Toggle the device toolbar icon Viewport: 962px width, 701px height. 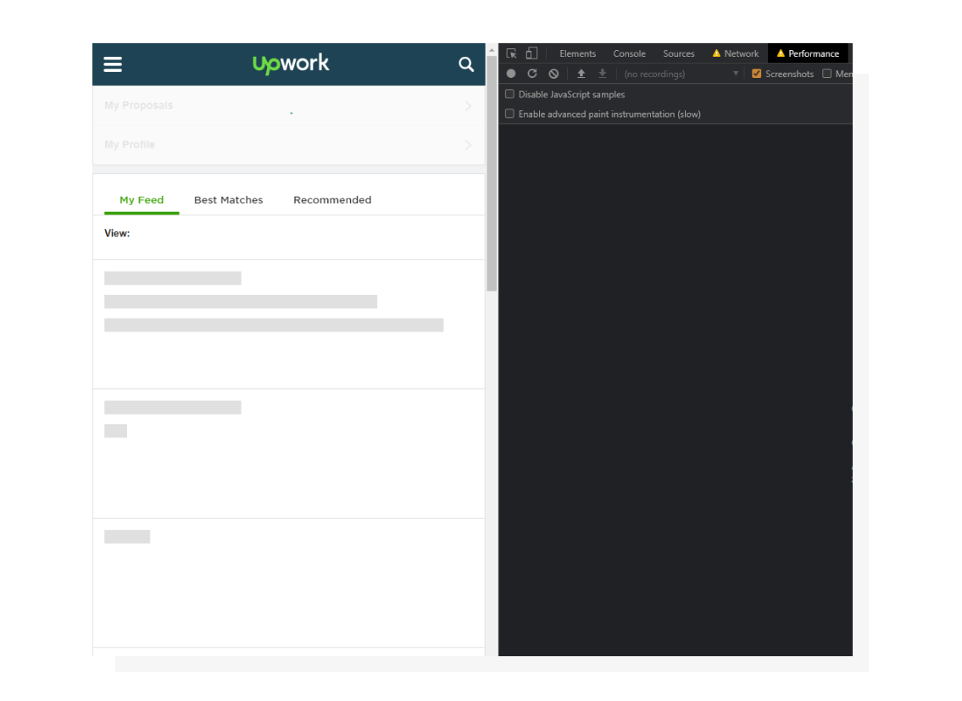click(x=531, y=53)
